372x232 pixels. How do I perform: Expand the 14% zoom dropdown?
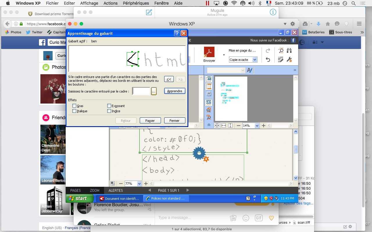click(257, 126)
